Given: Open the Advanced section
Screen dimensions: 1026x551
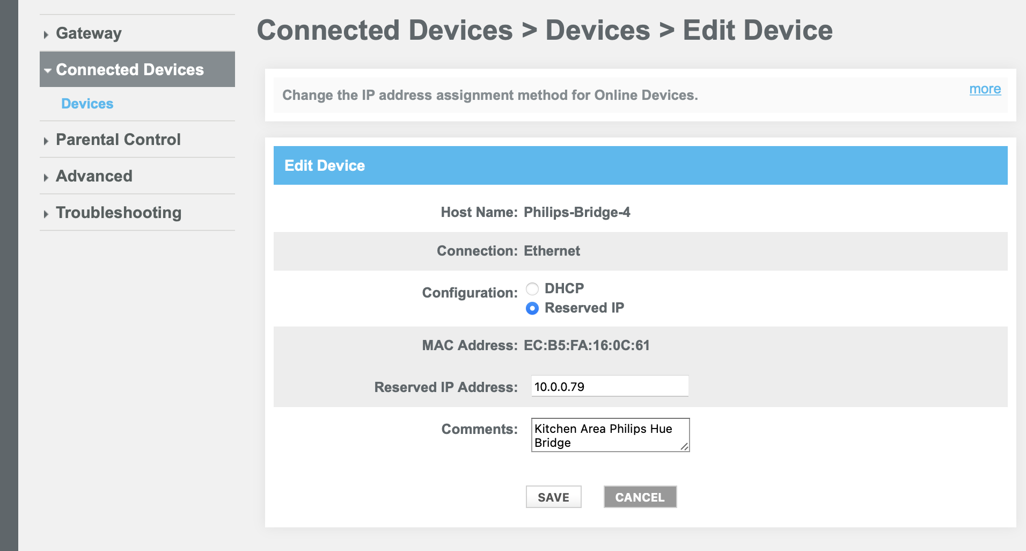Looking at the screenshot, I should tap(94, 176).
